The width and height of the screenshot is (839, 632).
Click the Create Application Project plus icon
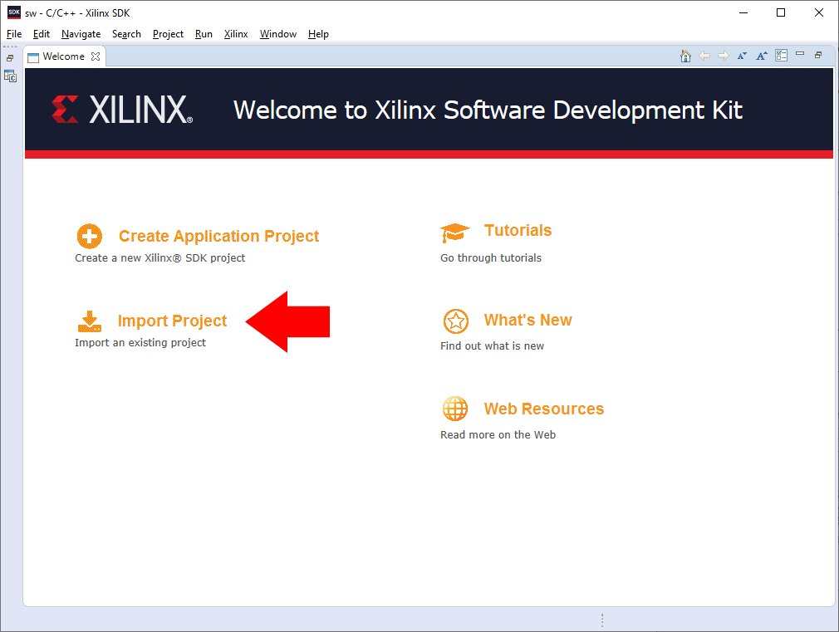90,236
